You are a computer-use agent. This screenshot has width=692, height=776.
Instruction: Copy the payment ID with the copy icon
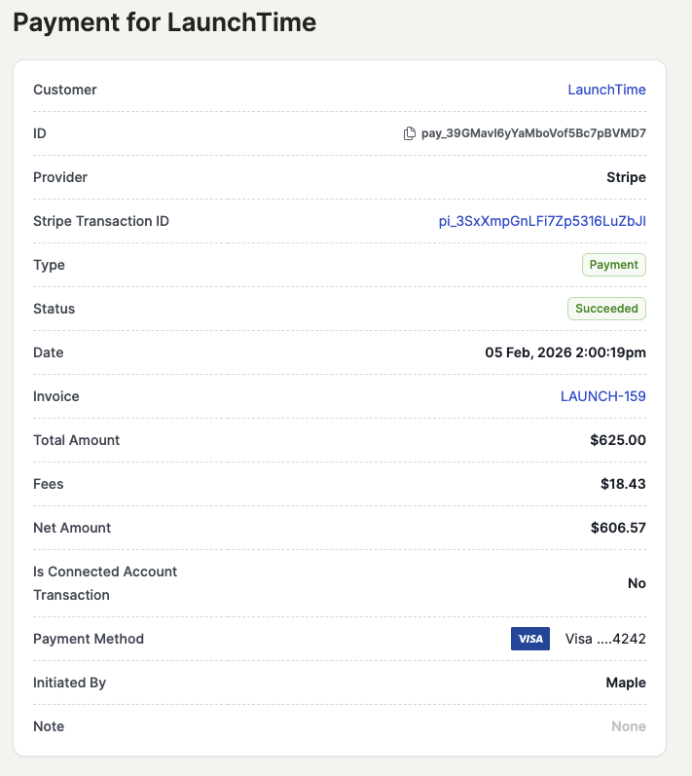click(x=410, y=133)
